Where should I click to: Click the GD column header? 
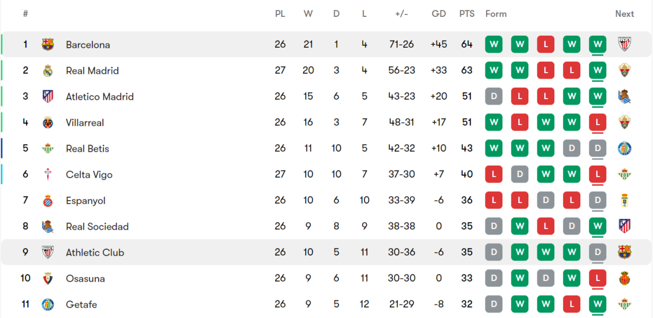click(439, 14)
